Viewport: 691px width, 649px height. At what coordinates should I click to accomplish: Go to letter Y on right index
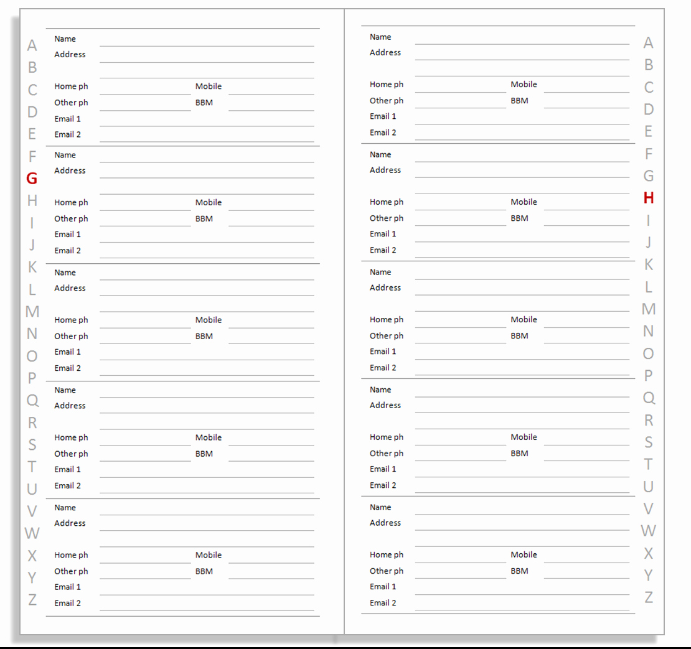(648, 575)
